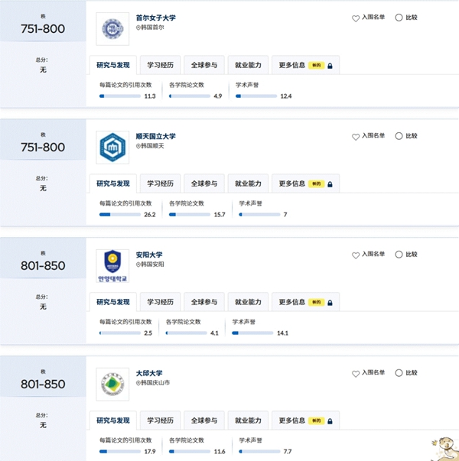The image size is (459, 461).
Task: Open 就业能力 tab for 安阳大学
Action: pos(248,302)
